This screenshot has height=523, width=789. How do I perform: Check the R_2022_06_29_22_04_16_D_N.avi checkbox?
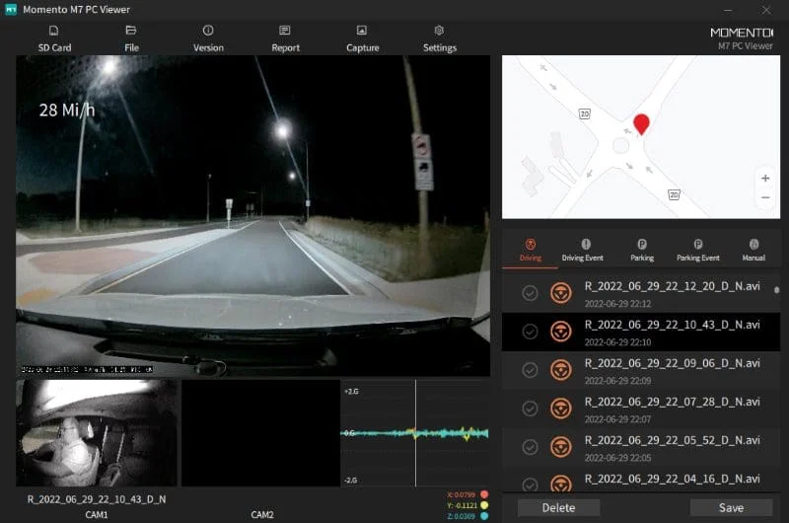click(530, 485)
